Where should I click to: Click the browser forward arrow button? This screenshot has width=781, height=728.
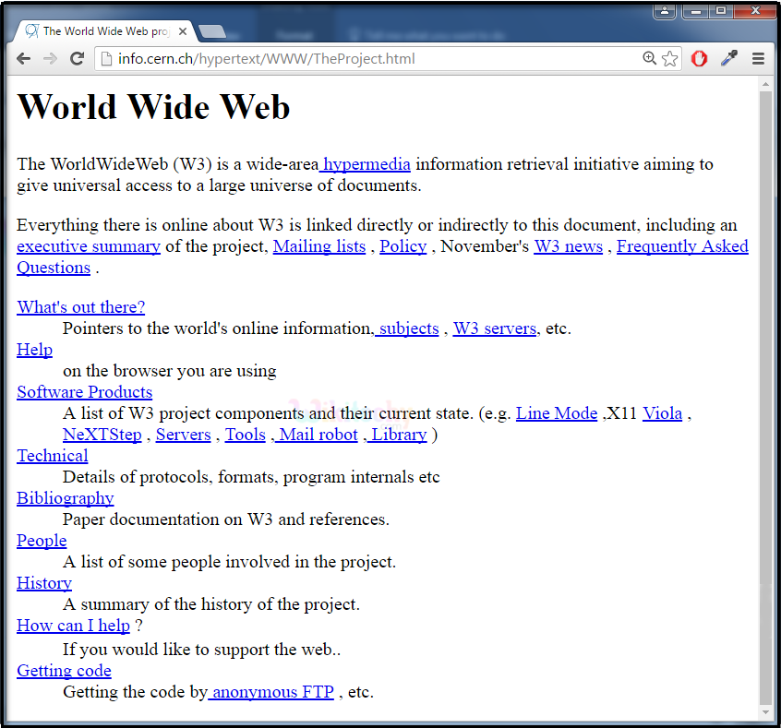51,59
